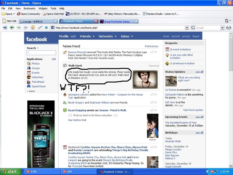
Task: Open the Search options dropdown arrow
Action: point(38,48)
